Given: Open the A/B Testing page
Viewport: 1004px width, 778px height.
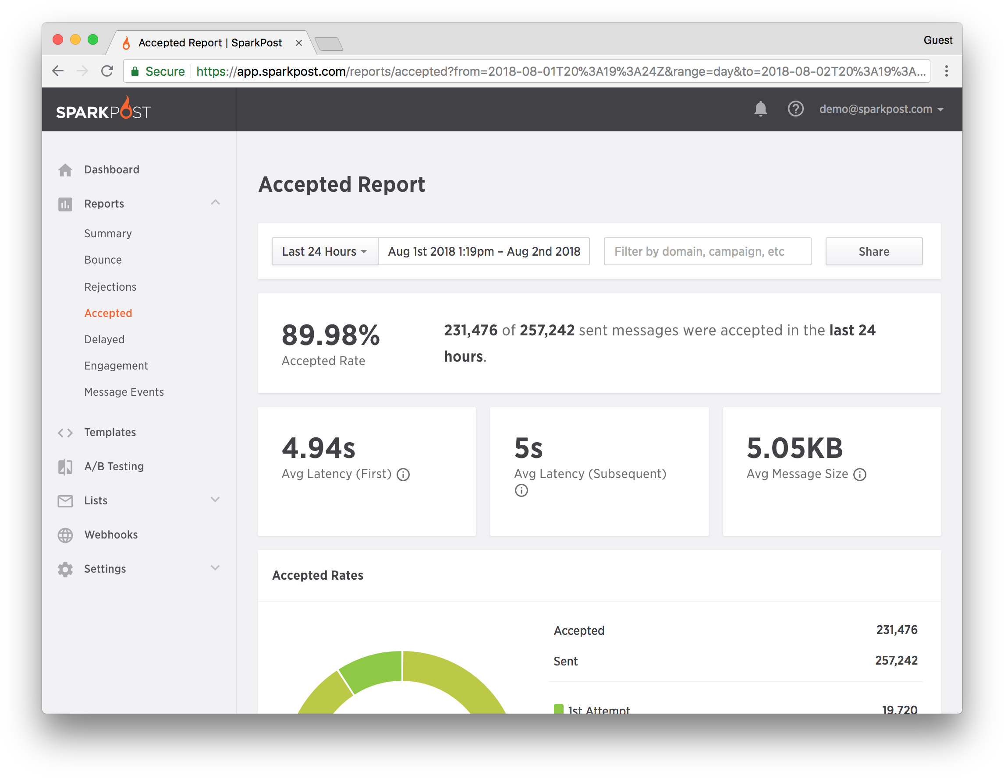Looking at the screenshot, I should pyautogui.click(x=114, y=467).
